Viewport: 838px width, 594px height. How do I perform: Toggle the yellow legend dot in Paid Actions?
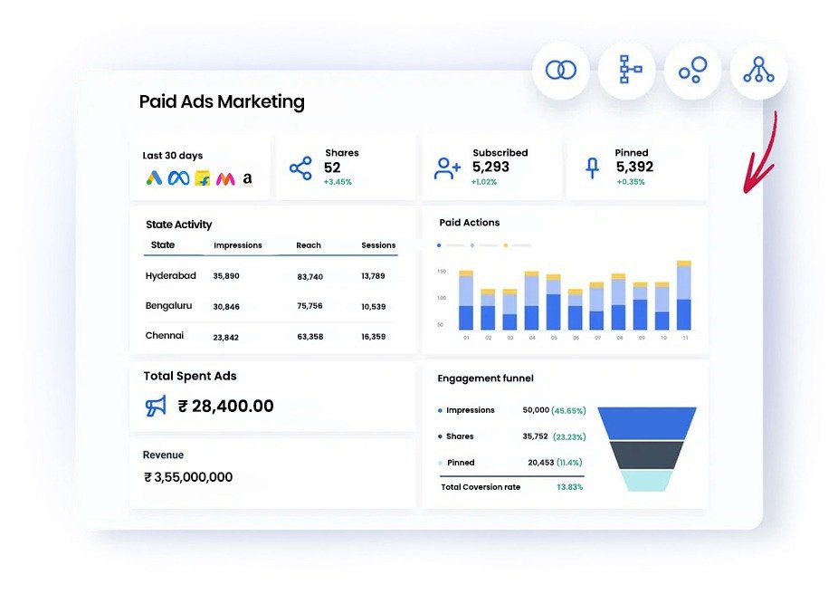click(506, 245)
